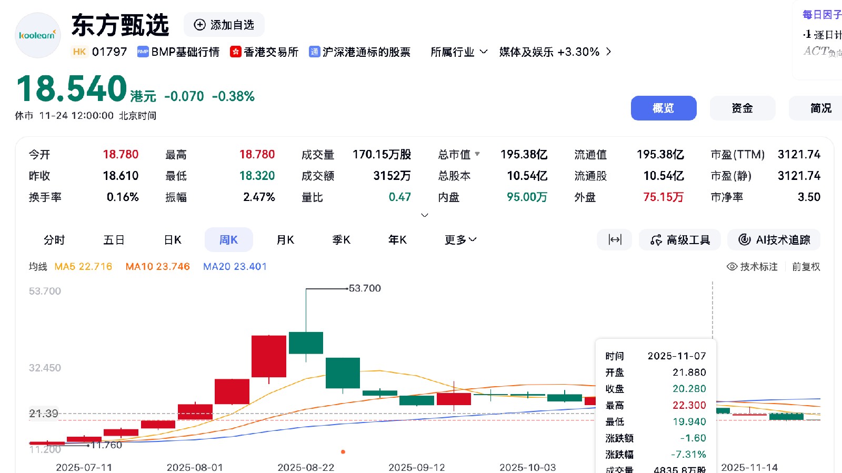Click the 沪深港通标的股票 badge icon
The width and height of the screenshot is (842, 473).
[x=314, y=52]
